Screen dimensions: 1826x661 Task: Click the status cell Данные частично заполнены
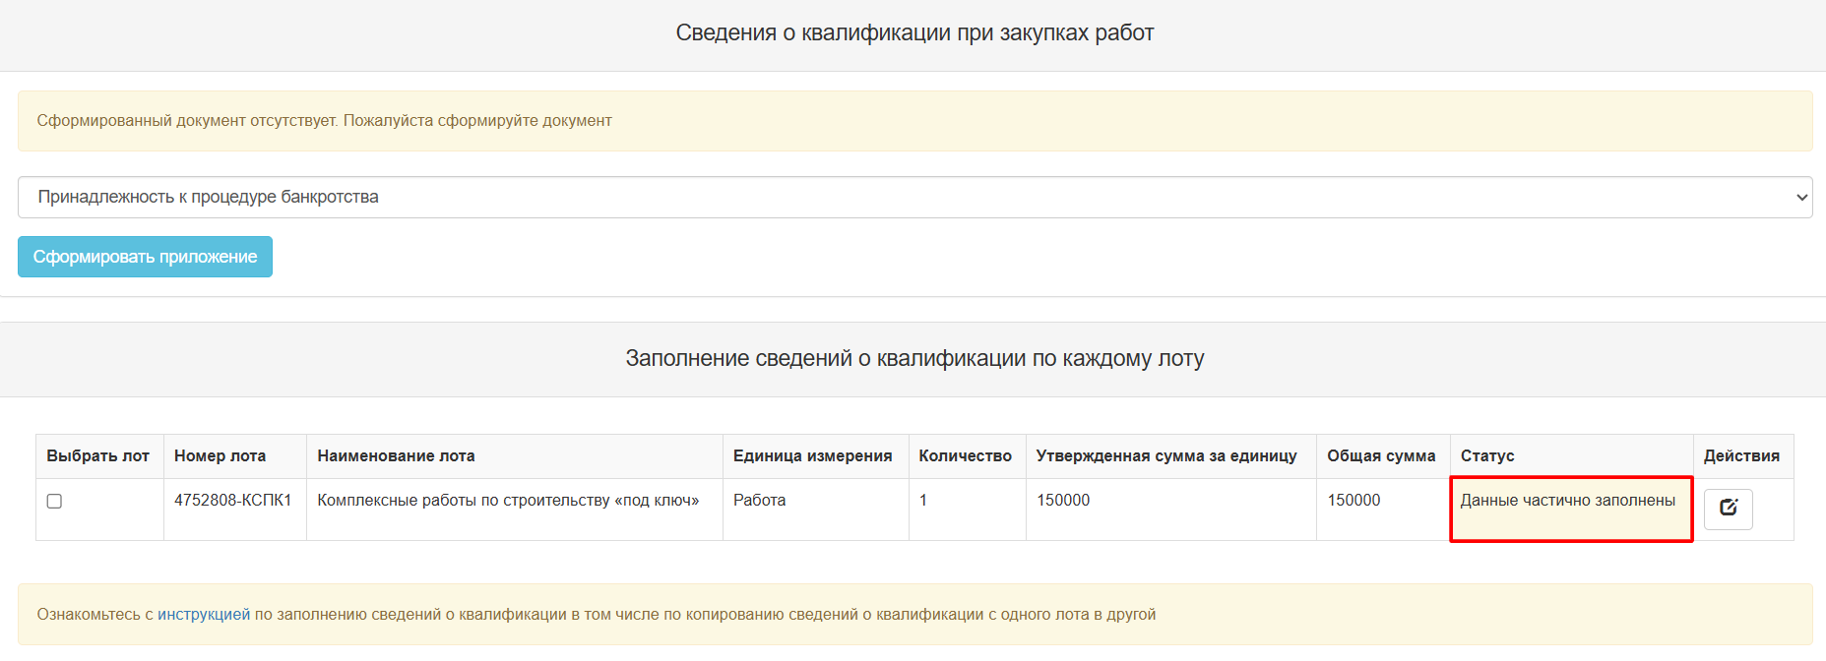[x=1567, y=501]
